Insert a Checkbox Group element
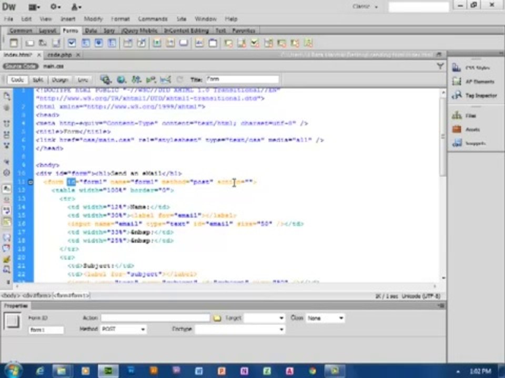Image resolution: width=505 pixels, height=378 pixels. click(85, 43)
